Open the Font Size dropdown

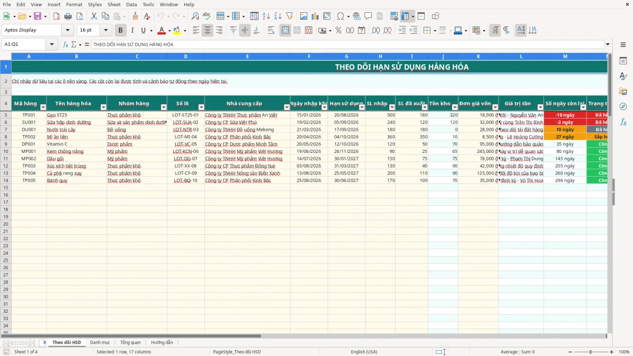(x=106, y=30)
